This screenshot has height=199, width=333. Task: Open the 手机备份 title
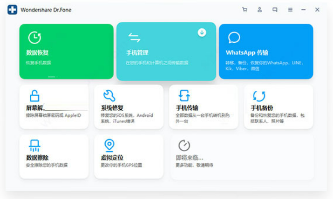pos(262,108)
